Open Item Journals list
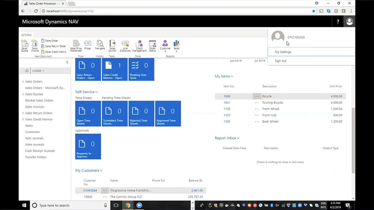374x210 pixels. [34, 138]
